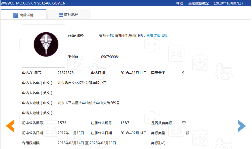Click the 帮助 help item
Image resolution: width=252 pixels, height=149 pixels.
[x=179, y=3]
